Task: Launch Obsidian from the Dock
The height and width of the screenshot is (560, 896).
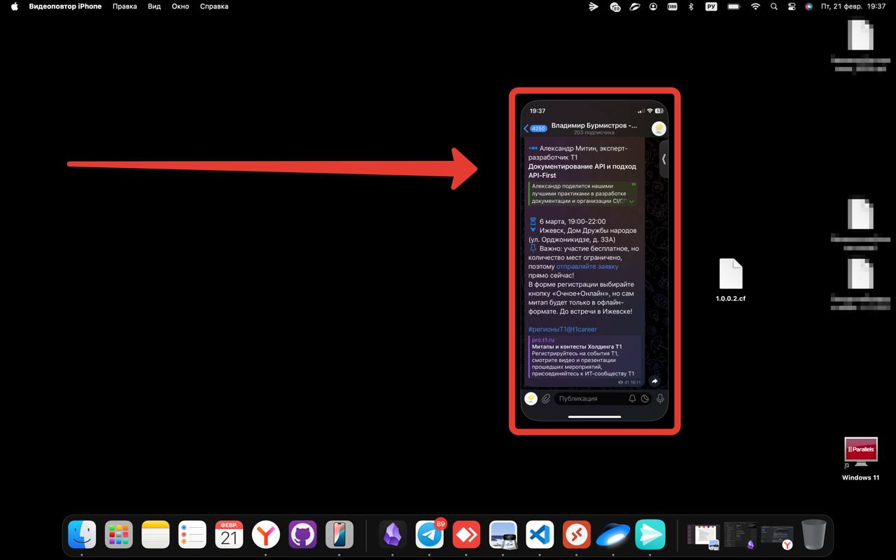Action: pyautogui.click(x=393, y=535)
